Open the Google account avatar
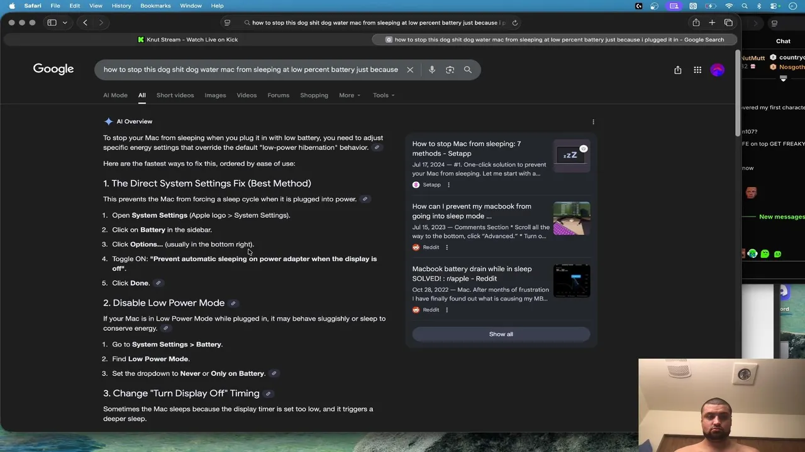Image resolution: width=805 pixels, height=452 pixels. click(718, 70)
